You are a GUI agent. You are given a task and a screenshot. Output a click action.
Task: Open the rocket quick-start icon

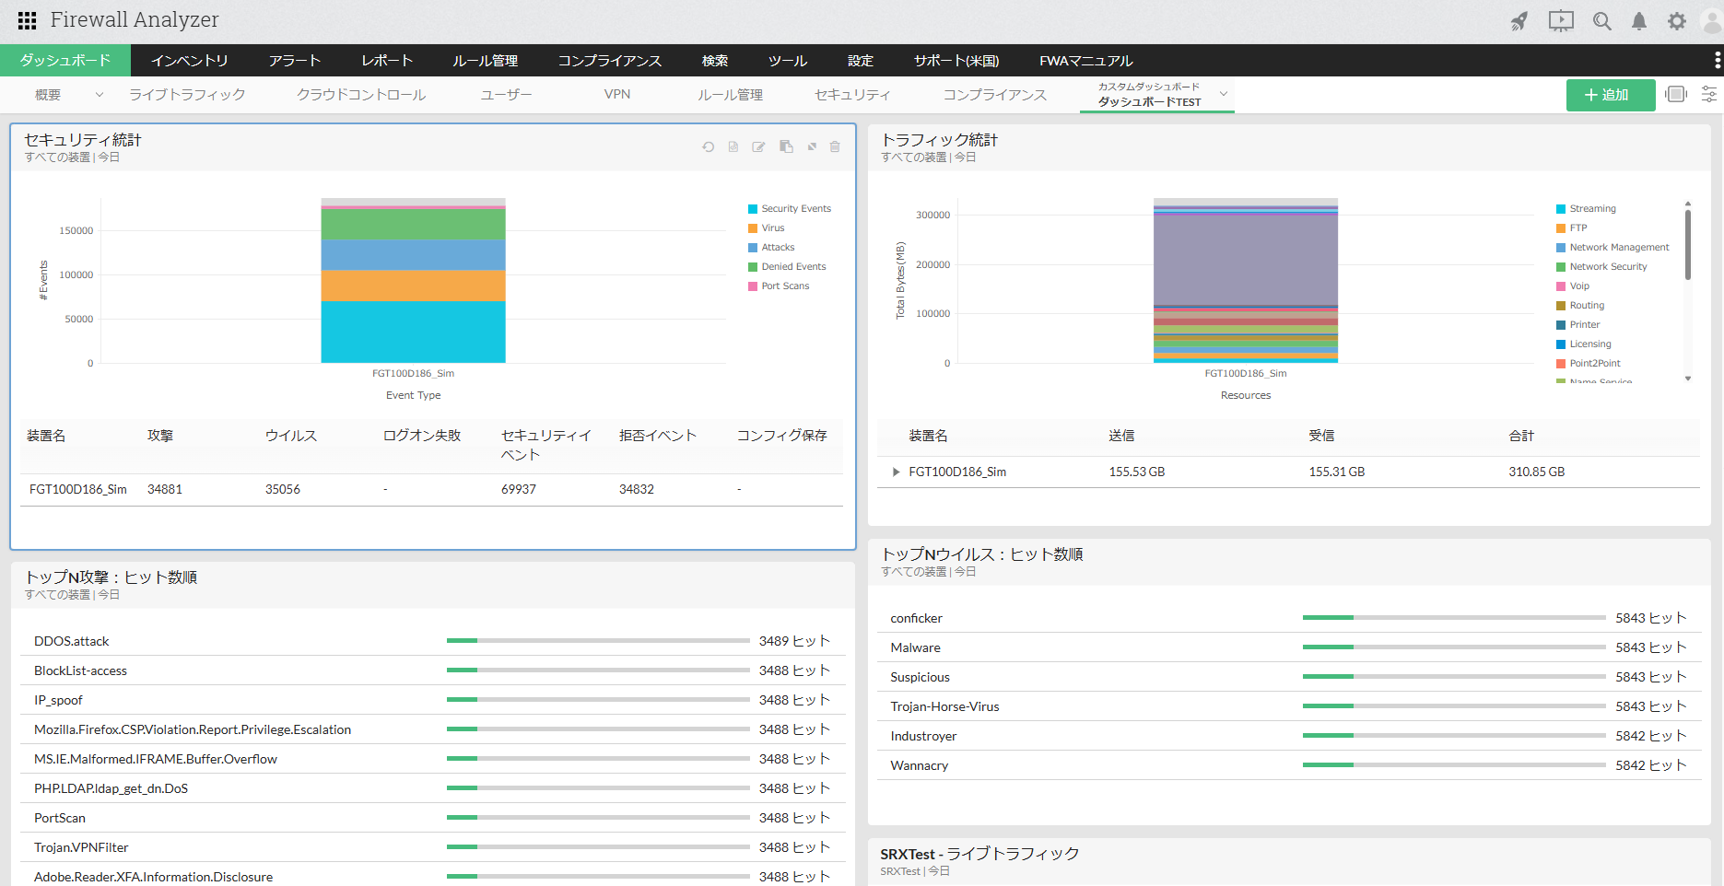tap(1519, 21)
